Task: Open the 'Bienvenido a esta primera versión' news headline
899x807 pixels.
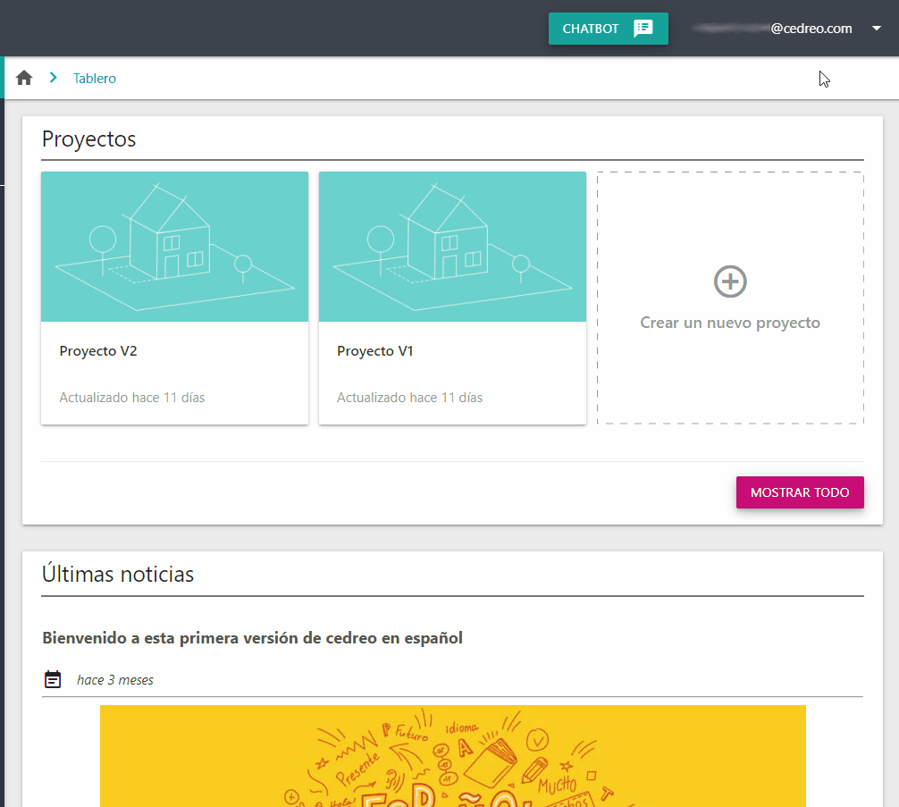Action: (252, 638)
